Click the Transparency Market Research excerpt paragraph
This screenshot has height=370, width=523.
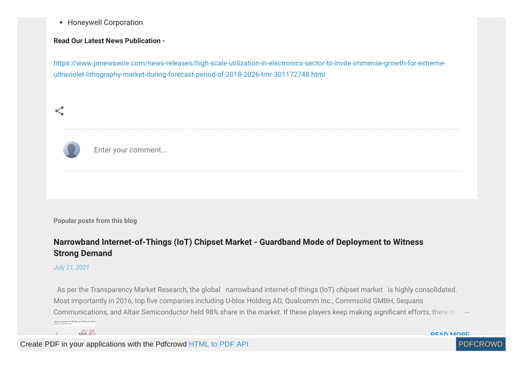(255, 301)
